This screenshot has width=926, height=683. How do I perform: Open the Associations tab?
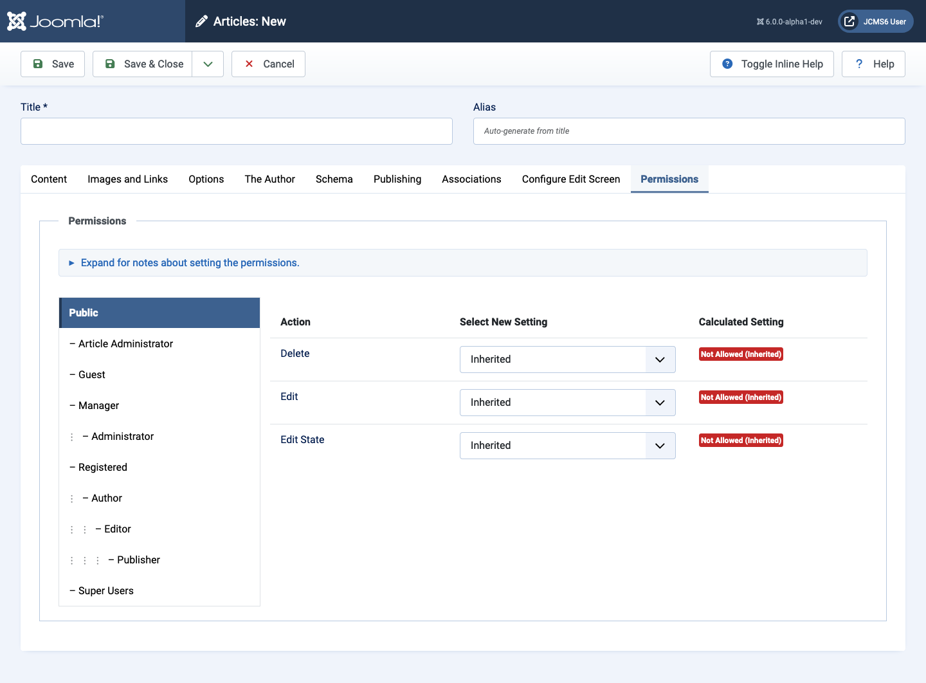[471, 179]
